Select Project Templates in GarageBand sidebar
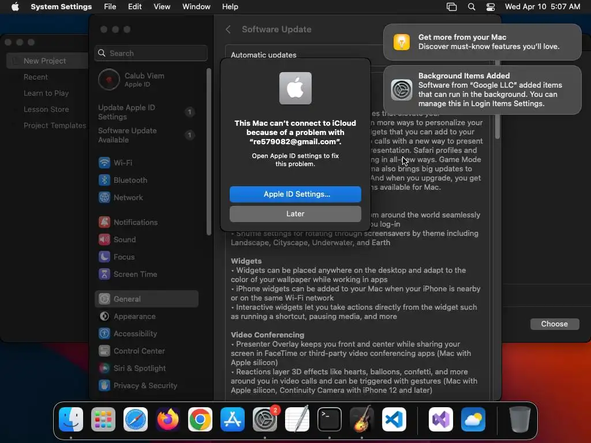Viewport: 591px width, 443px height. coord(55,125)
